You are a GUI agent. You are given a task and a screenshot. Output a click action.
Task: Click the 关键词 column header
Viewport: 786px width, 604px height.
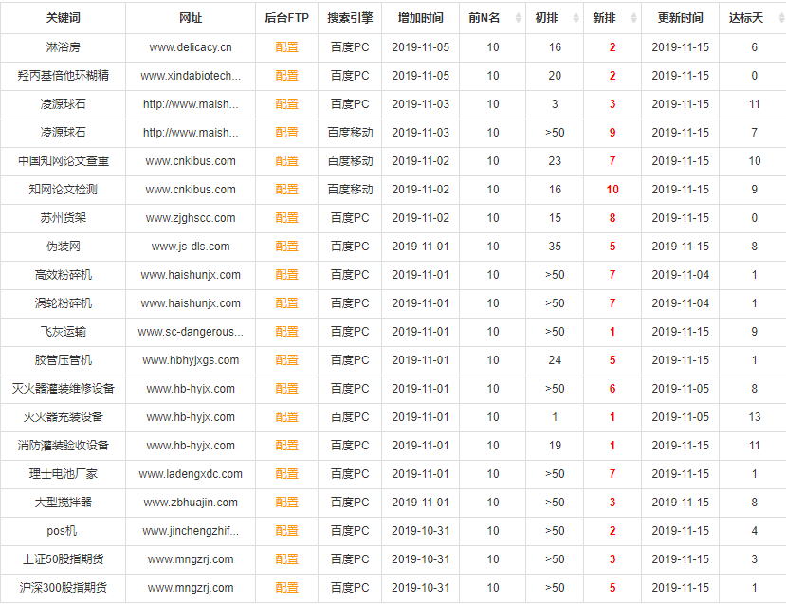coord(64,18)
